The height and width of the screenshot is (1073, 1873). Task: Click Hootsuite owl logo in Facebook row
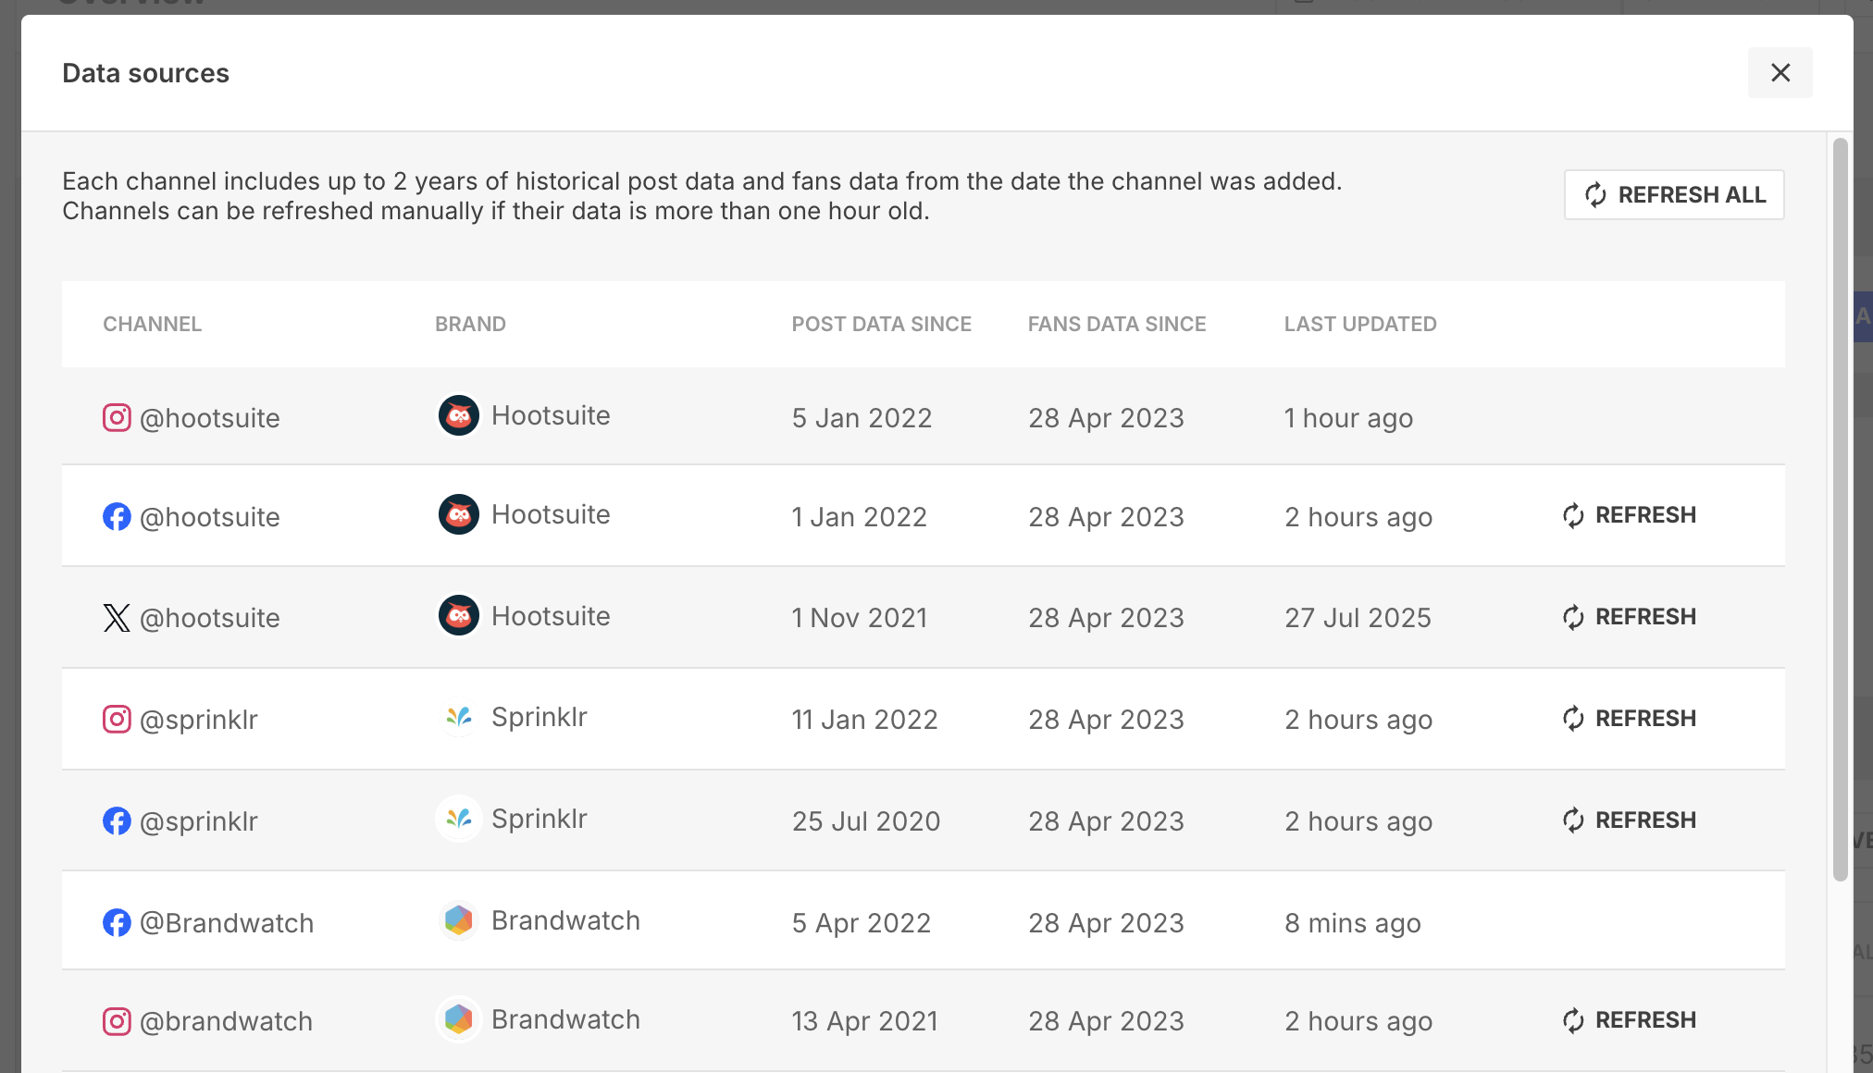click(x=459, y=515)
